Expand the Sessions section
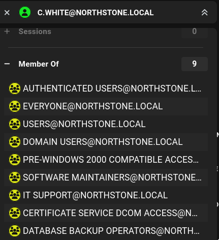The image size is (219, 240). (7, 32)
